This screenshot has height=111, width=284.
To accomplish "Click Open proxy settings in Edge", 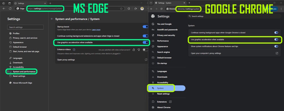I will pos(66,60).
